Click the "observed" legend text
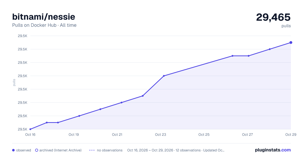303x159 pixels. pos(23,150)
